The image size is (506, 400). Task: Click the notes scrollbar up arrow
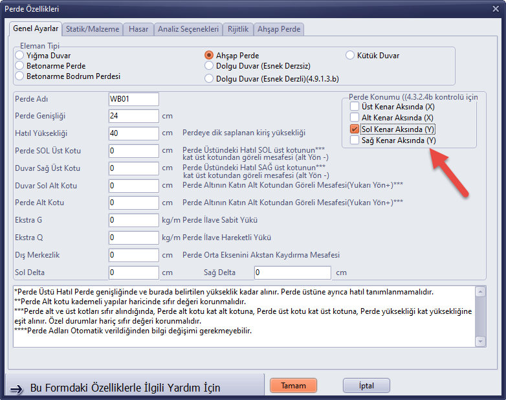tap(480, 292)
